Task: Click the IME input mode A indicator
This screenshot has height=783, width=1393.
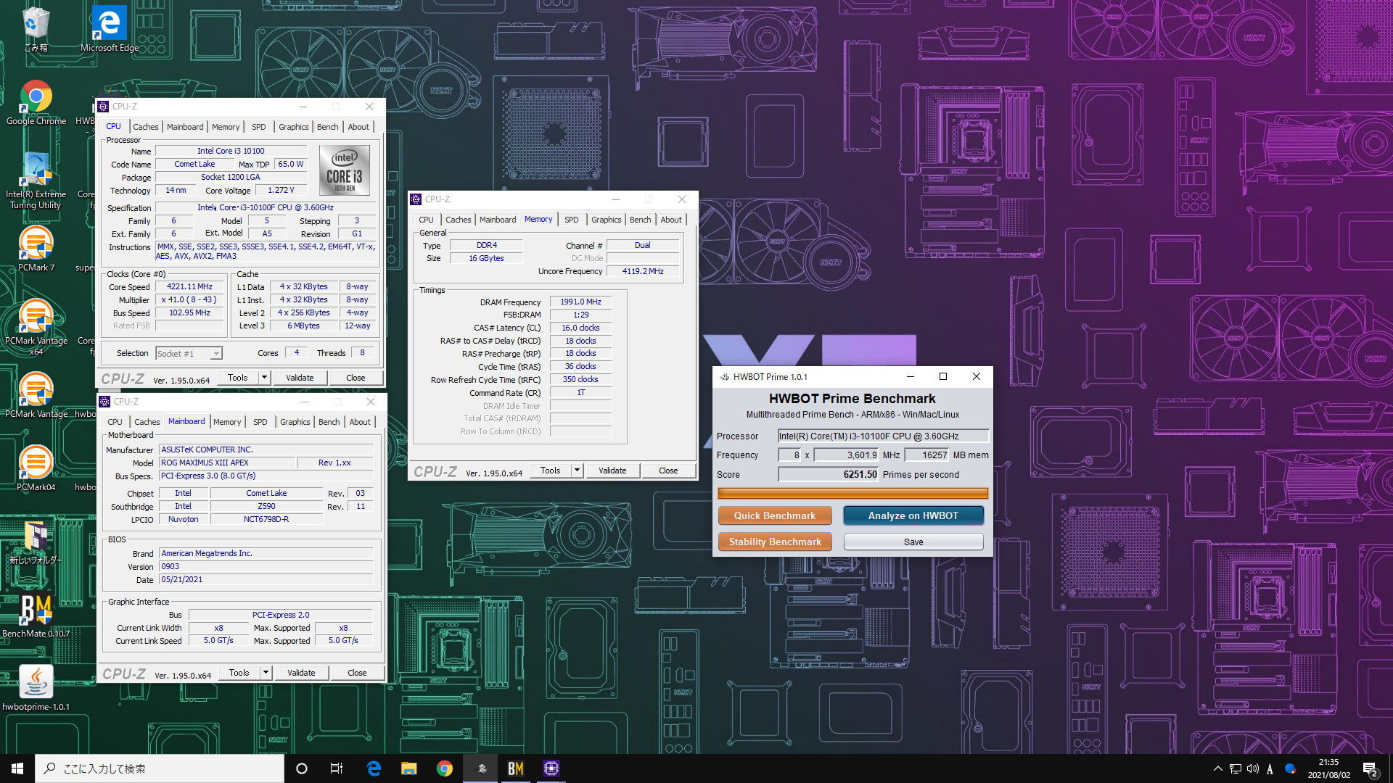Action: tap(1270, 769)
